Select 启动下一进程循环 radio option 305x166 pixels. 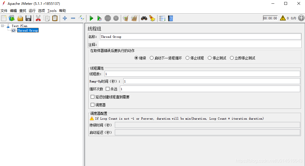[152, 58]
